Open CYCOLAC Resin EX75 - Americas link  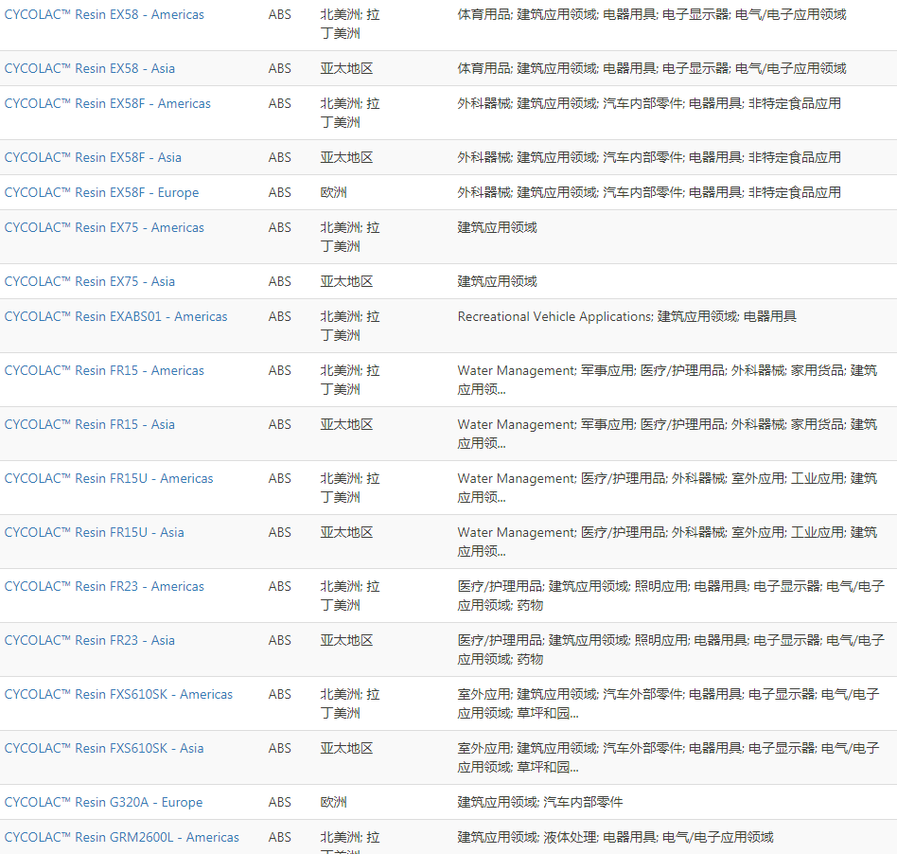pyautogui.click(x=104, y=228)
